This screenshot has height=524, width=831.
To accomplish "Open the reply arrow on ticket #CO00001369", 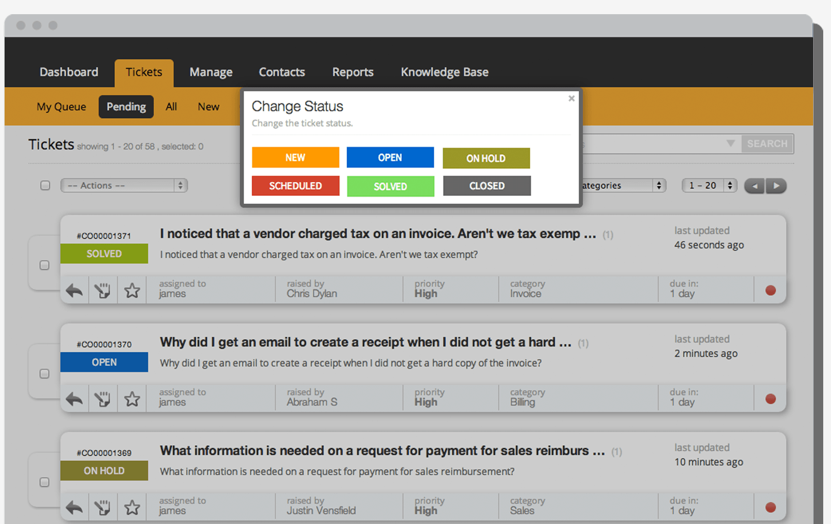I will 74,507.
